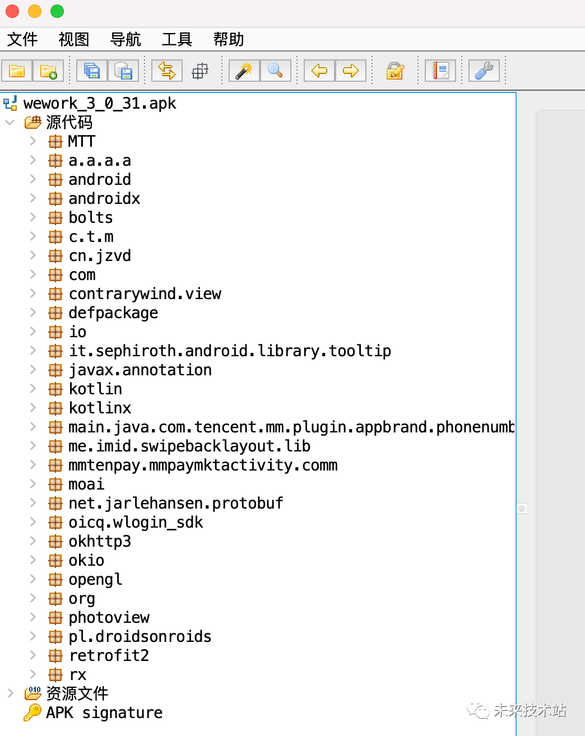This screenshot has width=585, height=736.
Task: Collapse the 源代码 tree node
Action: (10, 122)
